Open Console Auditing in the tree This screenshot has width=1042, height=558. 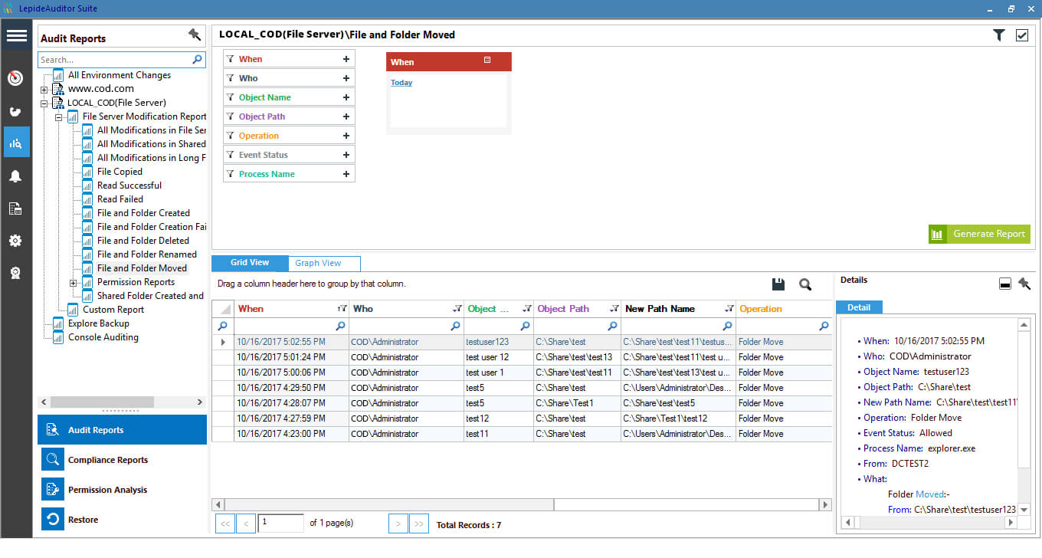pos(103,337)
